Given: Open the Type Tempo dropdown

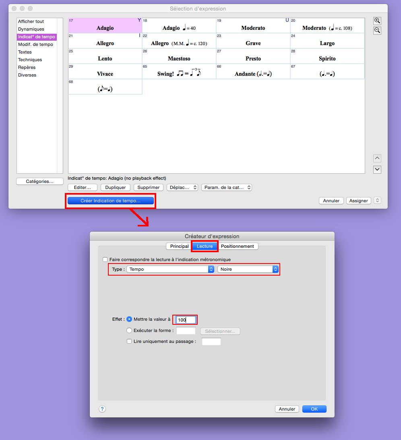Looking at the screenshot, I should 170,269.
